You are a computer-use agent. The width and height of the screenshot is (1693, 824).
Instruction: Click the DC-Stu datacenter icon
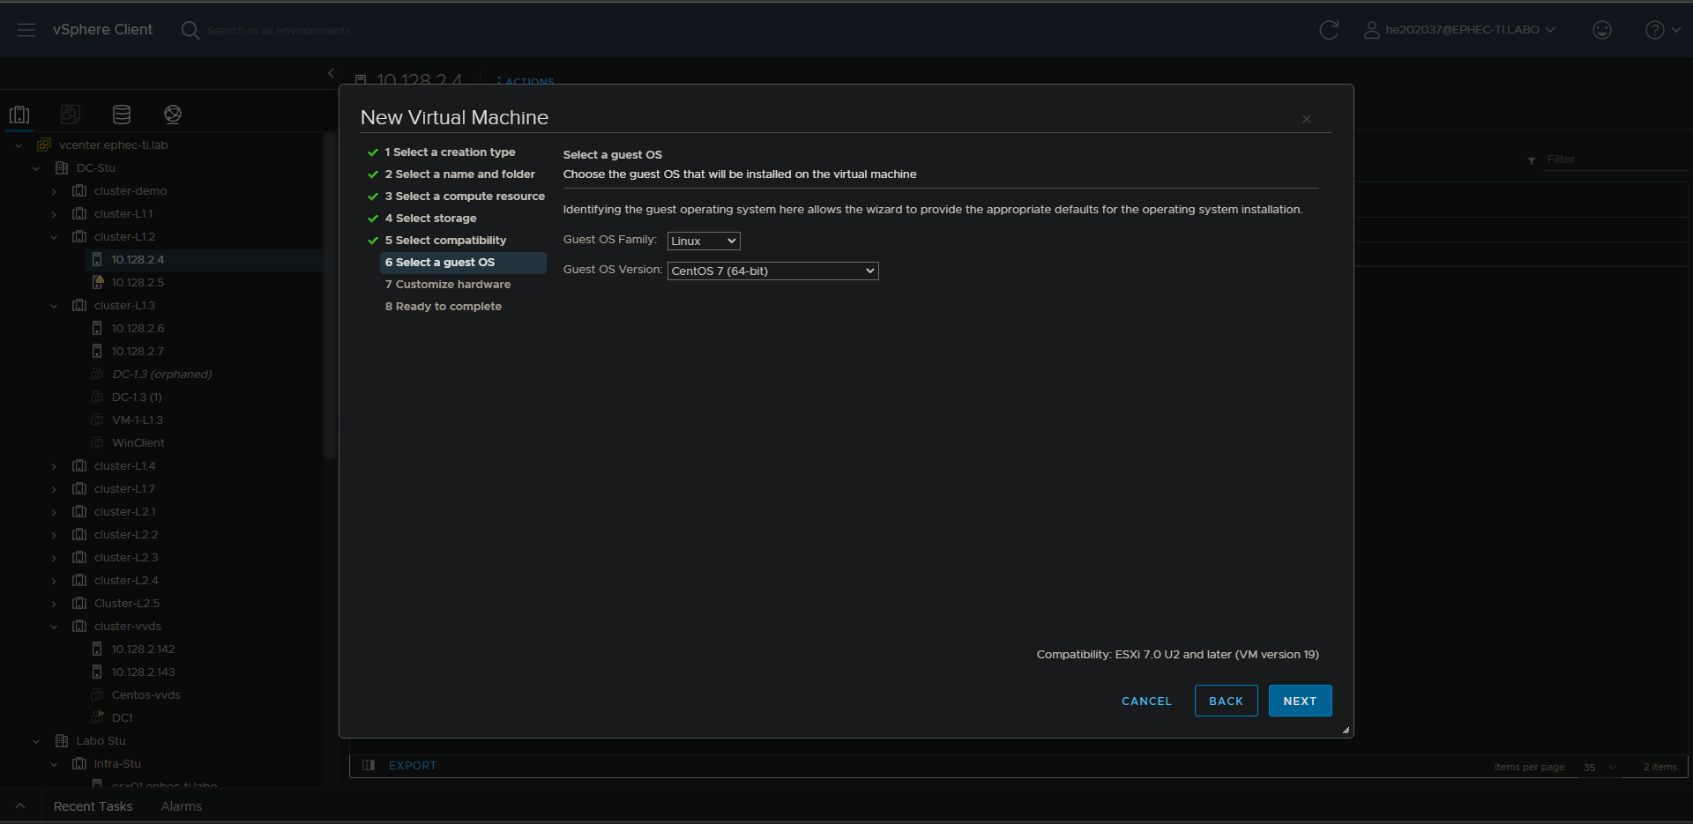pos(62,167)
